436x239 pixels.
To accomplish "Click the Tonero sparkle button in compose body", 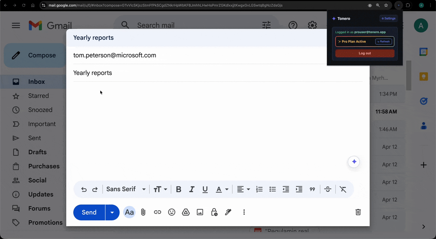I will click(x=354, y=162).
